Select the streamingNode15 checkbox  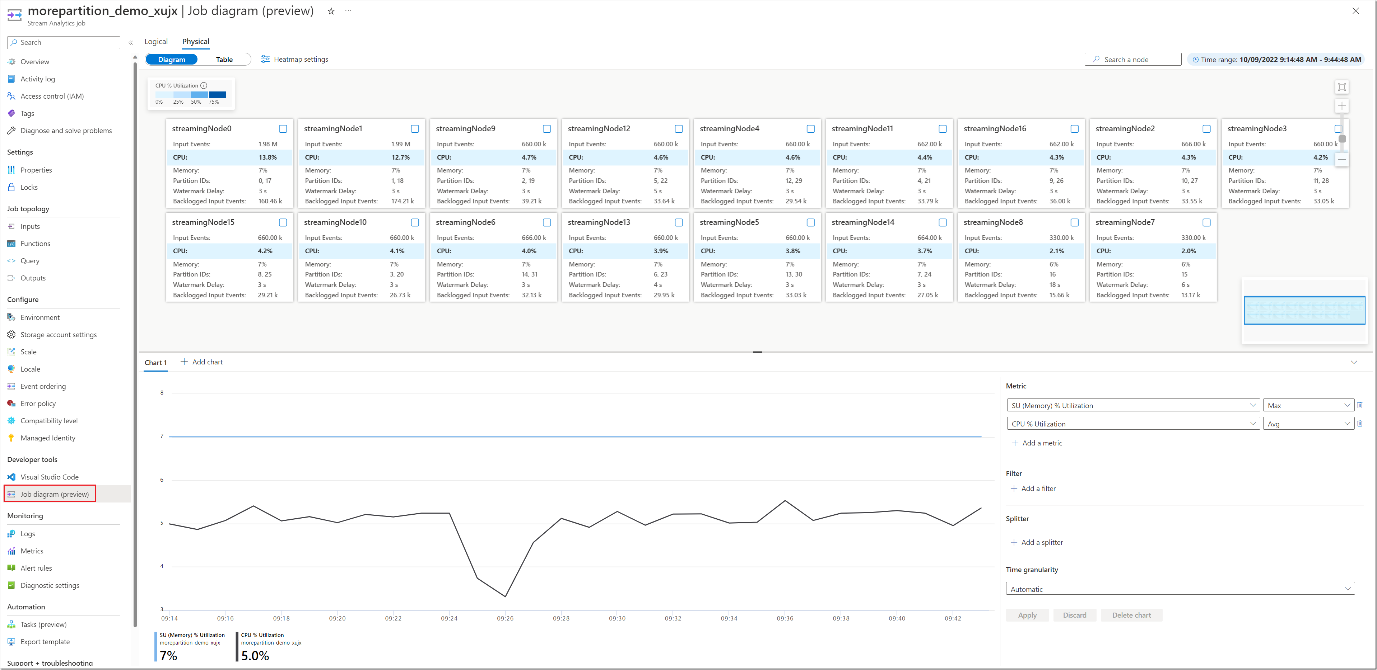pos(283,223)
